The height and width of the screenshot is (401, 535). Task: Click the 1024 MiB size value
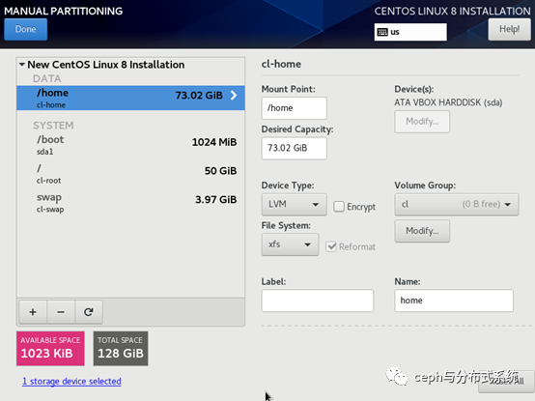[x=214, y=142]
